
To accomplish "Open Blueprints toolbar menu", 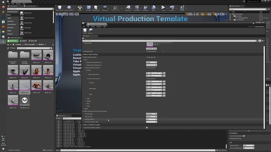I will coord(128,8).
